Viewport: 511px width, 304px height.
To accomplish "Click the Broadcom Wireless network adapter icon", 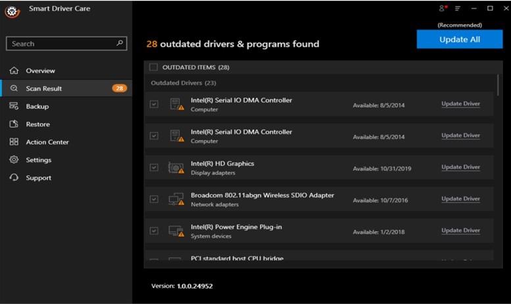I will [176, 199].
